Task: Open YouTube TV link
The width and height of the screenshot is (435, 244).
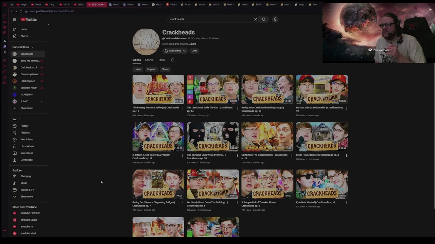Action: click(27, 227)
